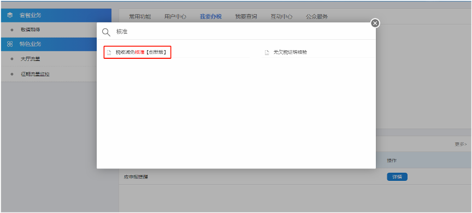Screen dimensions: 472x213
Task: Close the search popup with X
Action: 375,23
